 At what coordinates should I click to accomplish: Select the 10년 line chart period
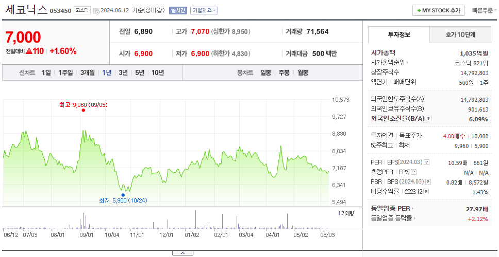158,72
